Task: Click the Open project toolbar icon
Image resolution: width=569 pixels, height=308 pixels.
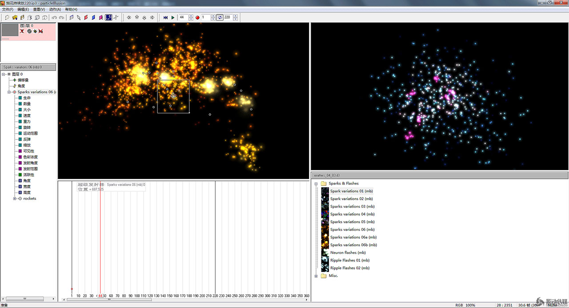Action: [x=15, y=18]
